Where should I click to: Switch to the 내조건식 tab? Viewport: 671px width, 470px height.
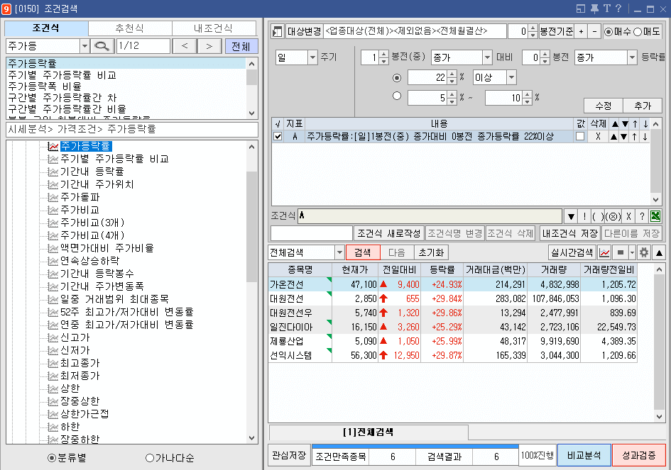213,28
